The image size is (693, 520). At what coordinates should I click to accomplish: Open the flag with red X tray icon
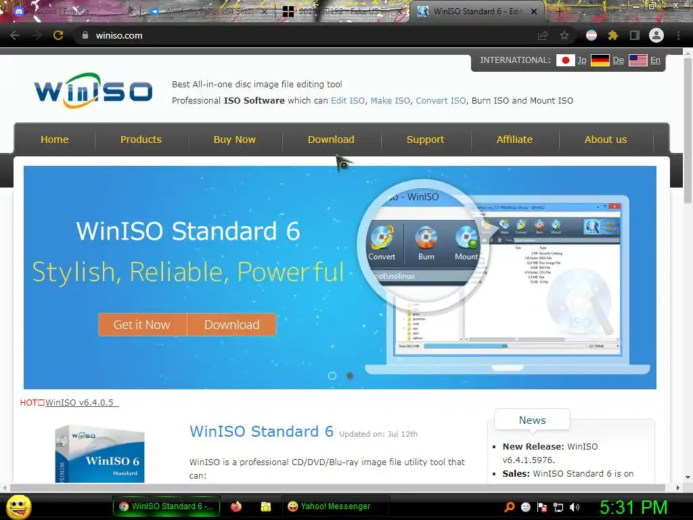coord(542,507)
